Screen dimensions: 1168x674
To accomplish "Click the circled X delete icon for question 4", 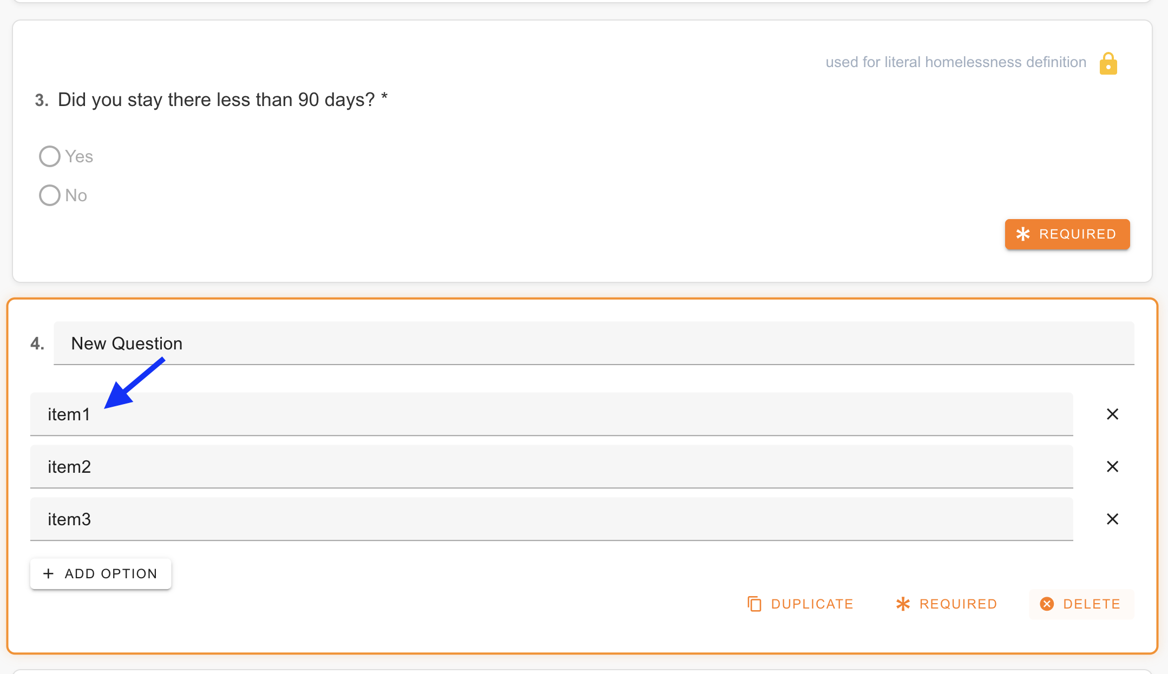I will (x=1047, y=604).
